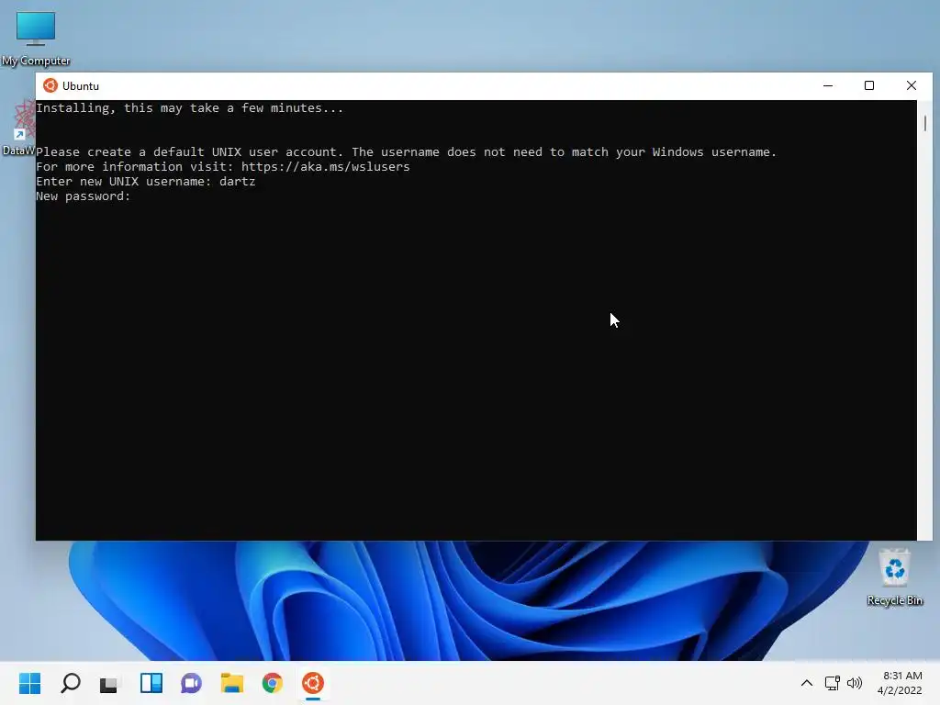Open File Explorer from taskbar
This screenshot has width=940, height=705.
point(232,683)
